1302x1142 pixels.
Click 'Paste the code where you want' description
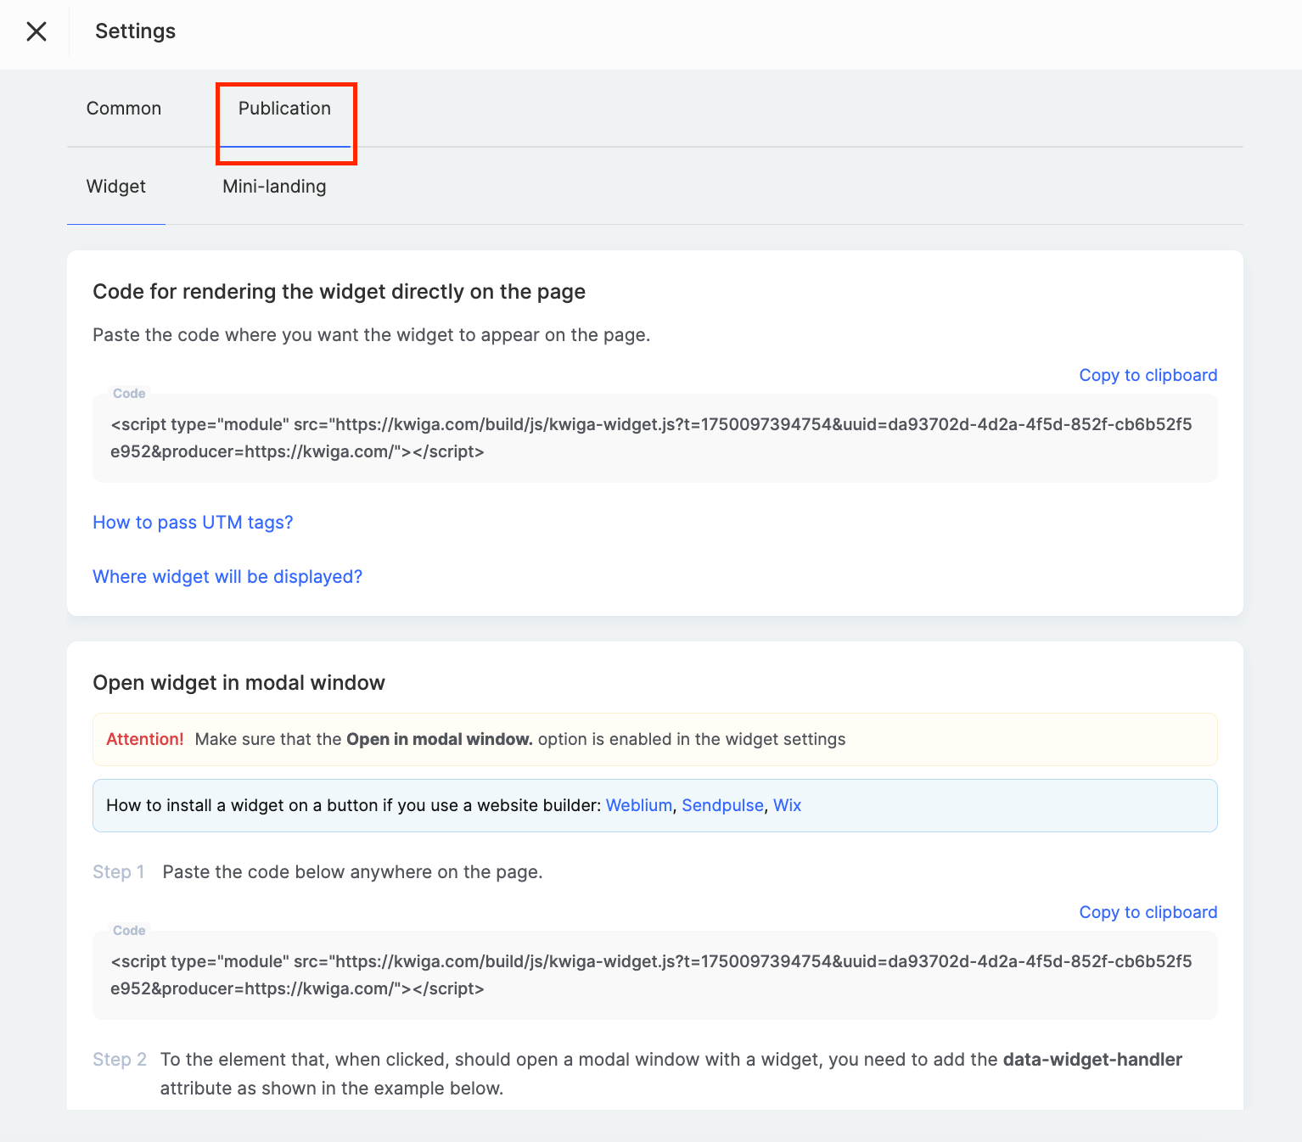372,335
